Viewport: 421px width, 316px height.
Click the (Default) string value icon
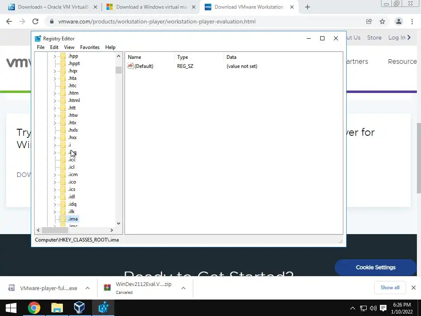[x=130, y=66]
